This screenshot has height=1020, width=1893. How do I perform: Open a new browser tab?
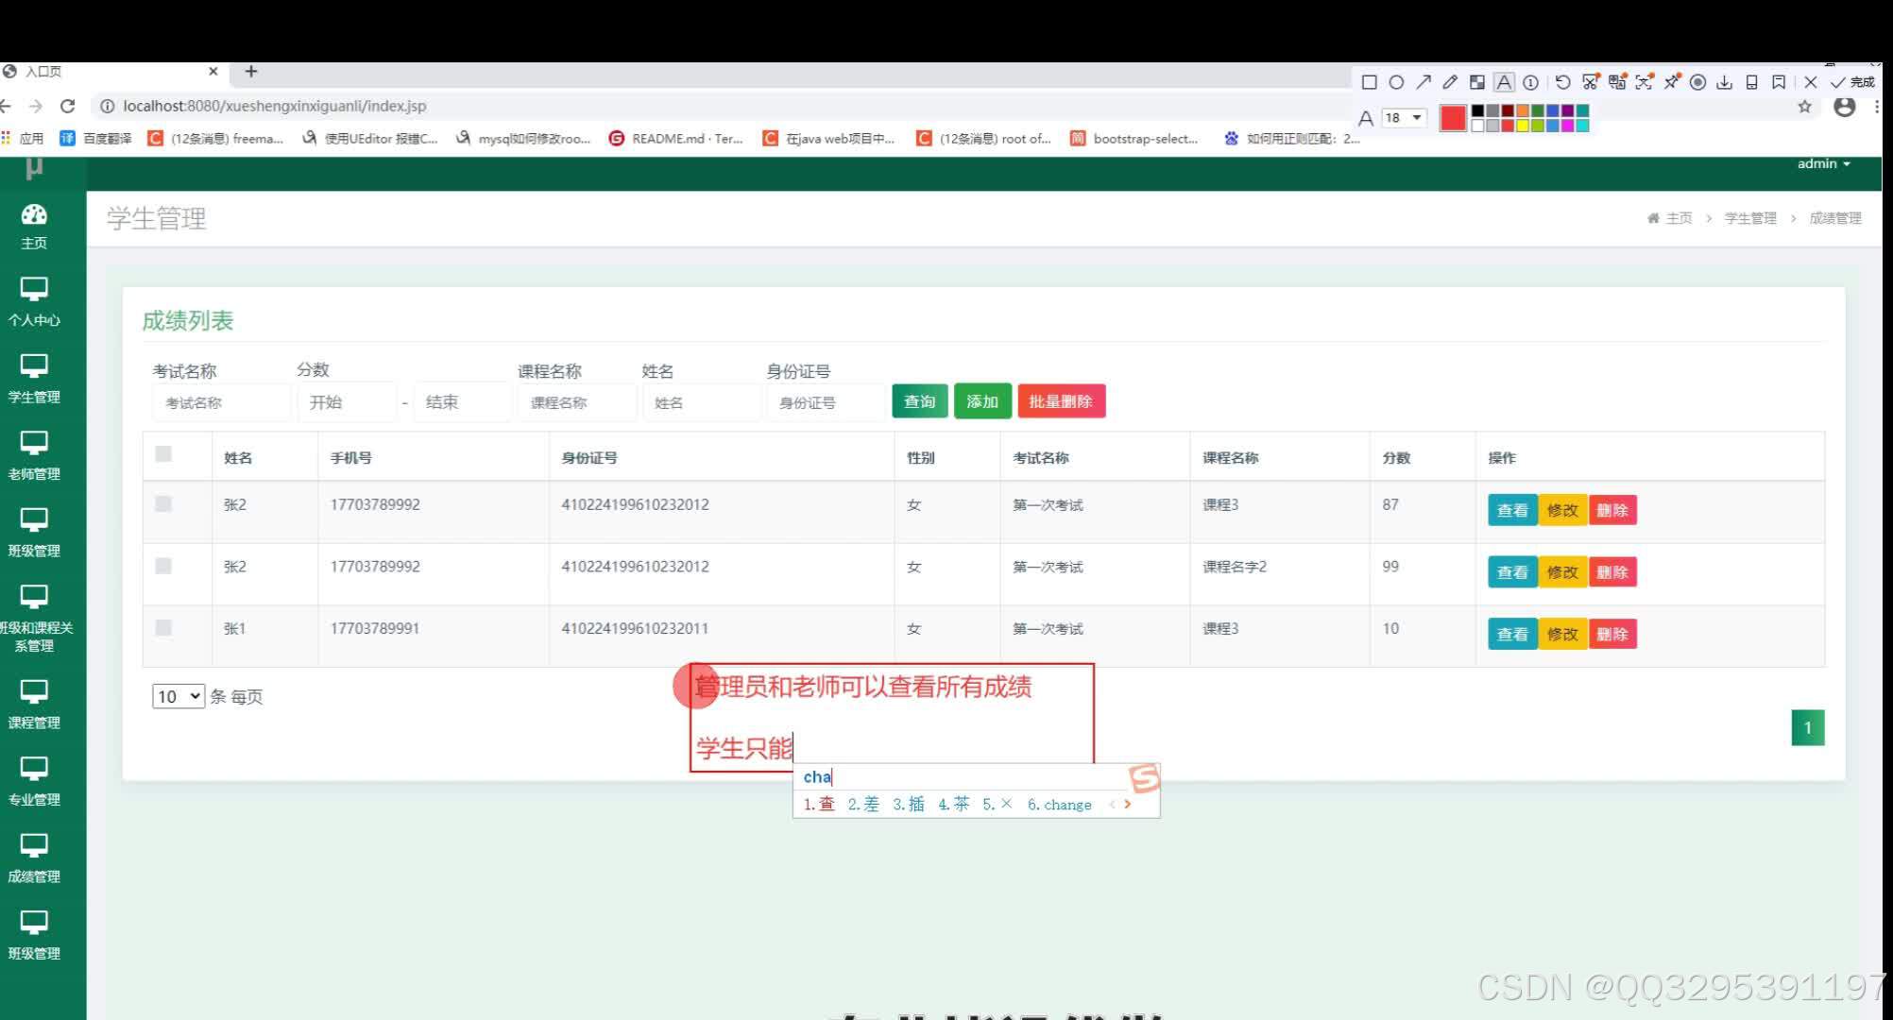[x=251, y=72]
